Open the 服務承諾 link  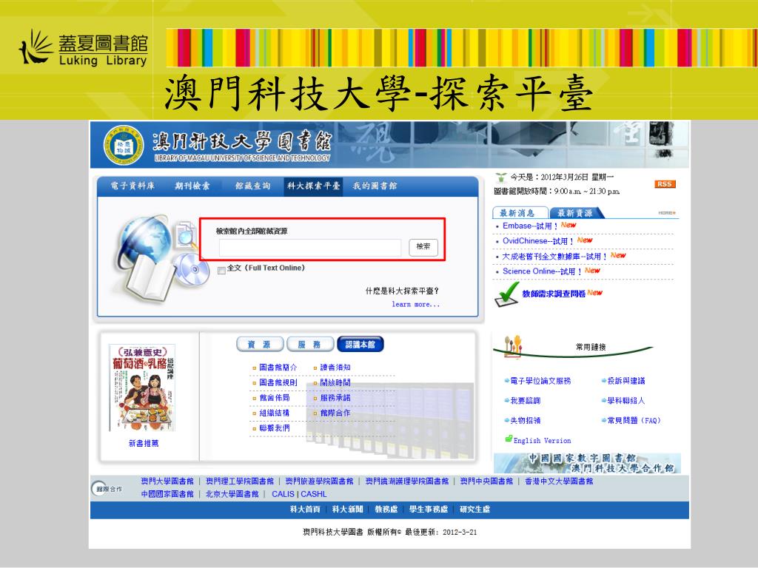click(335, 398)
